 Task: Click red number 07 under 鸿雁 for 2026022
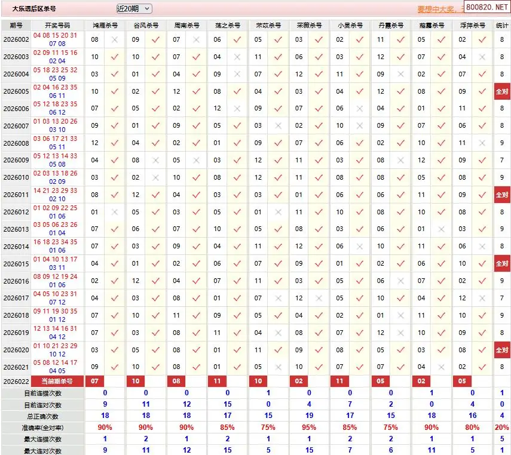point(95,382)
